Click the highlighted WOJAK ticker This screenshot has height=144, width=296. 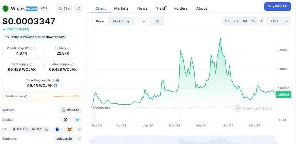[32, 9]
